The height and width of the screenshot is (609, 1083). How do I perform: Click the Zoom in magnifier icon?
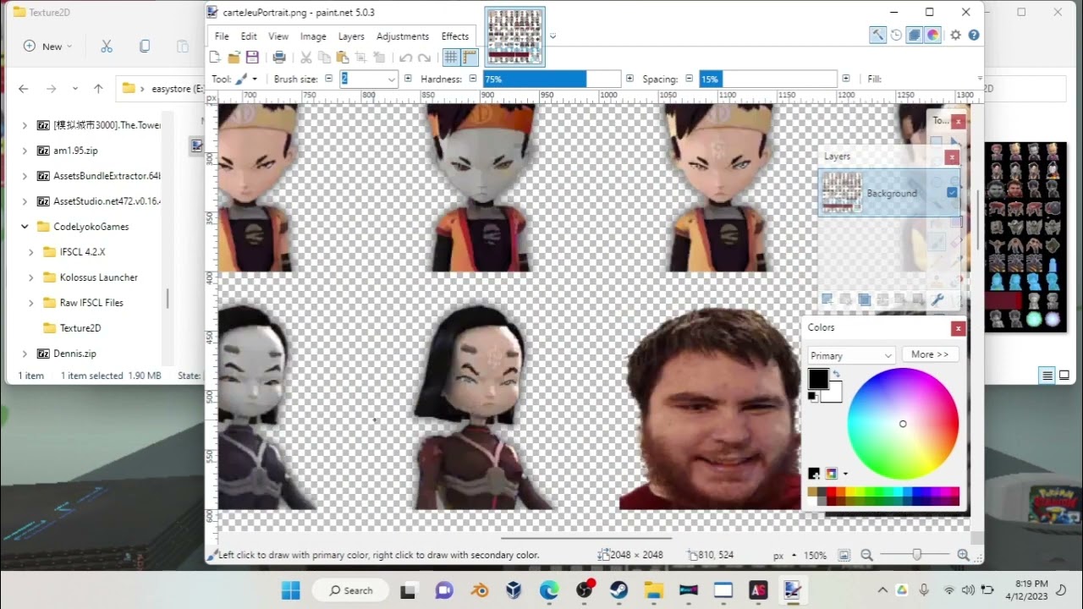click(965, 555)
